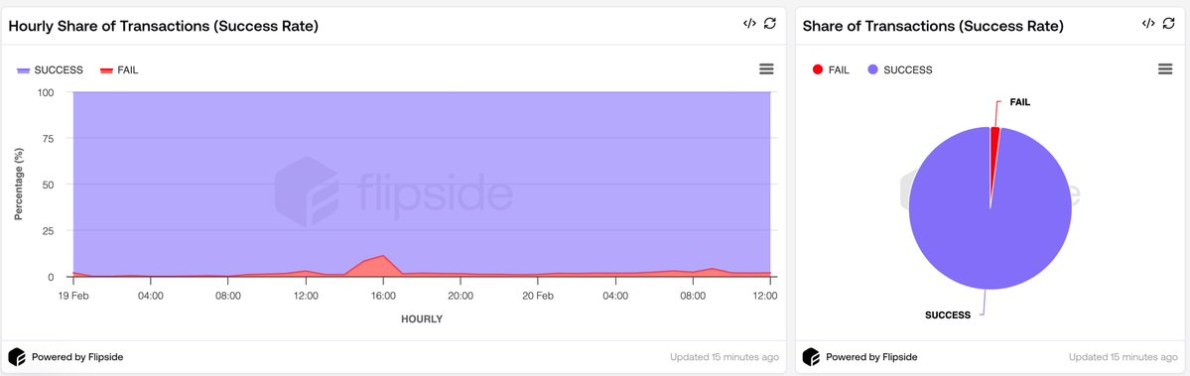Toggle SUCCESS slice in pie chart legend
Viewport: 1190px width, 376px height.
click(899, 69)
